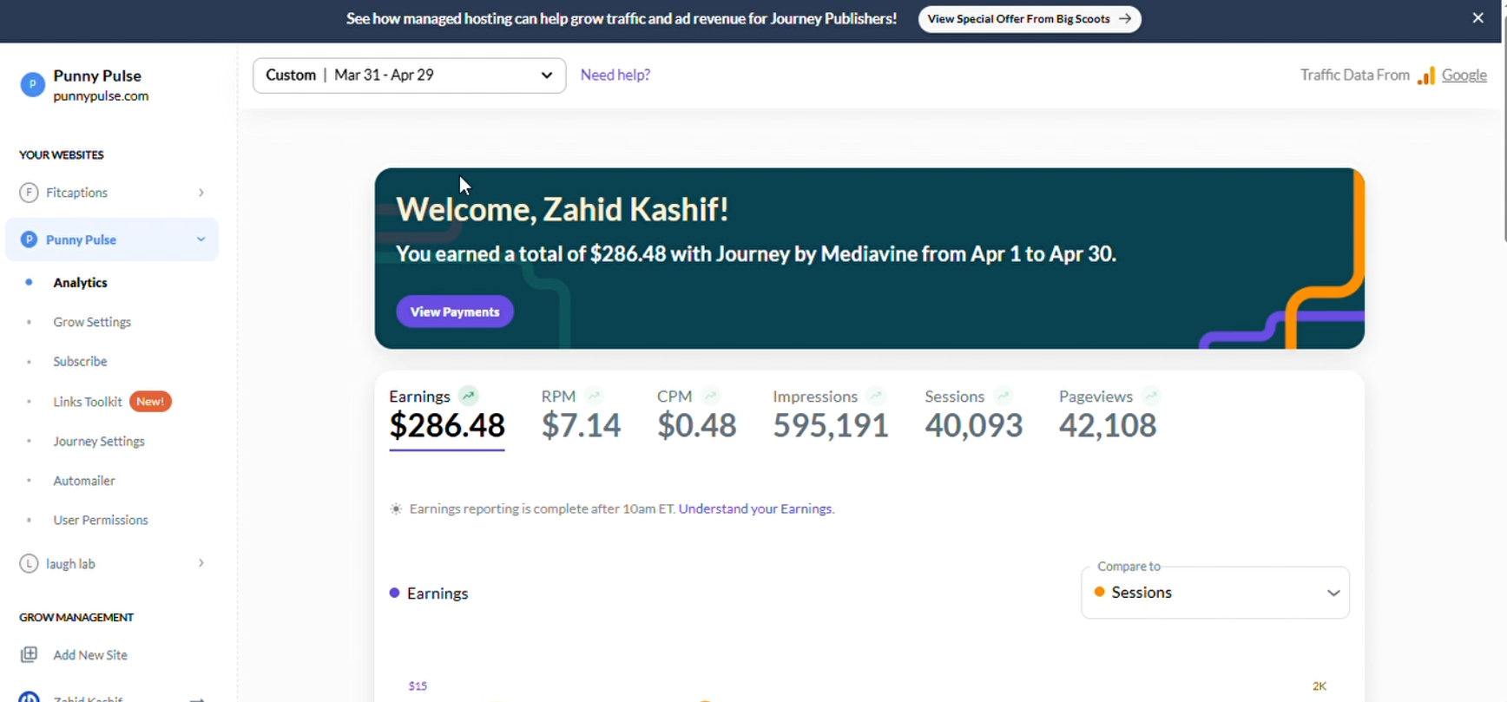Image resolution: width=1507 pixels, height=702 pixels.
Task: Open Grow Settings in sidebar
Action: tap(92, 322)
